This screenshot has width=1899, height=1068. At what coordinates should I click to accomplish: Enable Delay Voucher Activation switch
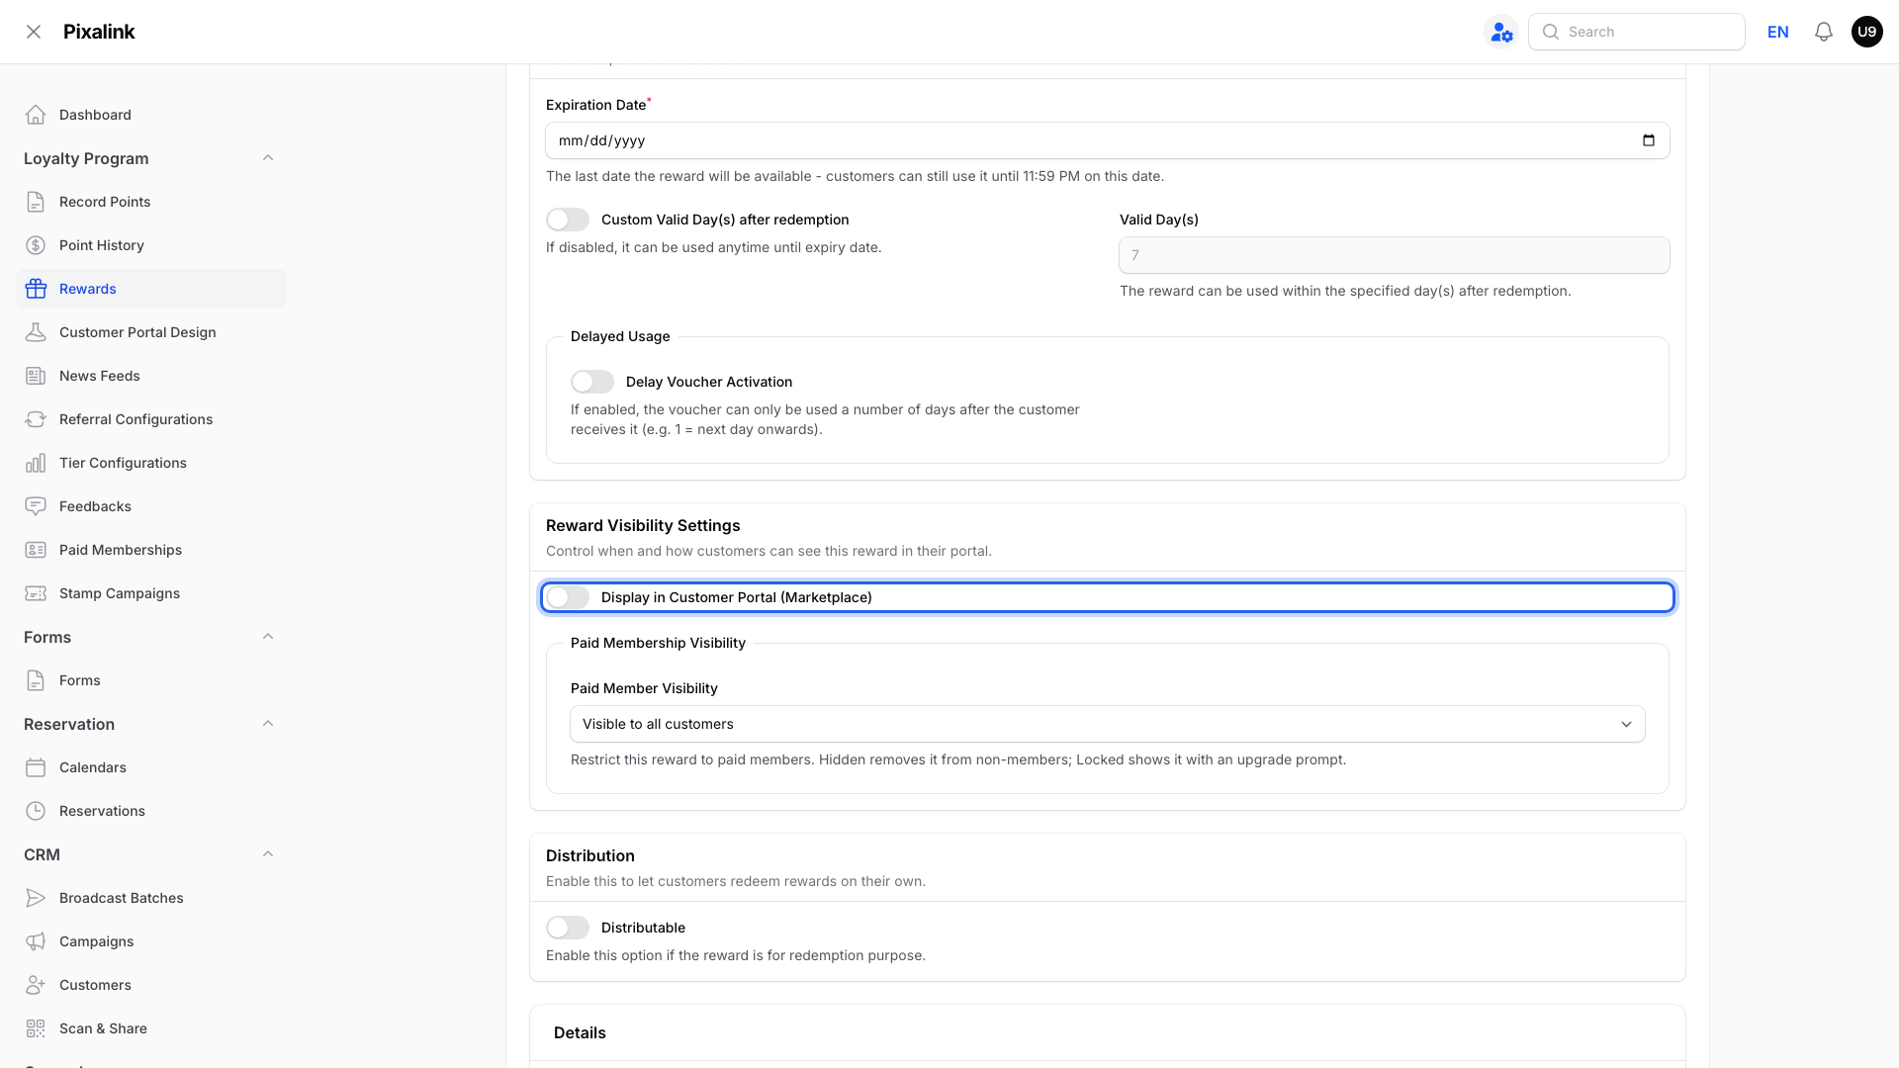[x=592, y=382]
